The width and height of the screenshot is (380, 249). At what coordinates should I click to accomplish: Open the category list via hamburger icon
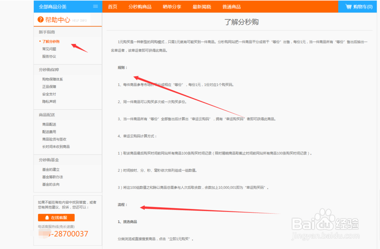coord(95,6)
